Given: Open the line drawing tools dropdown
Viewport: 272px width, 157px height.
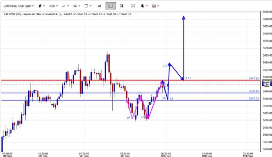Looking at the screenshot, I should point(66,6).
